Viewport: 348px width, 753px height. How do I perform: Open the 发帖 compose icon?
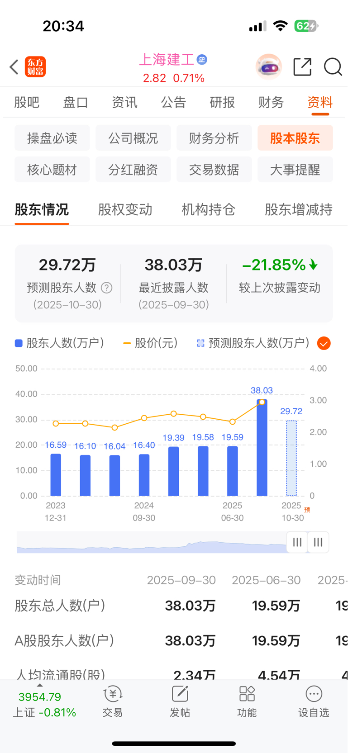[x=180, y=694]
